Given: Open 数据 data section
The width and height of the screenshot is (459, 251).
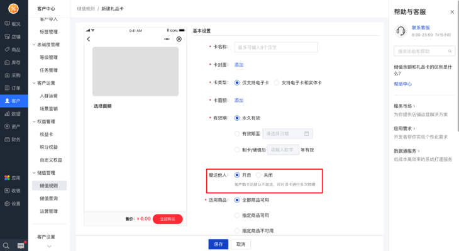Looking at the screenshot, I should (13, 114).
